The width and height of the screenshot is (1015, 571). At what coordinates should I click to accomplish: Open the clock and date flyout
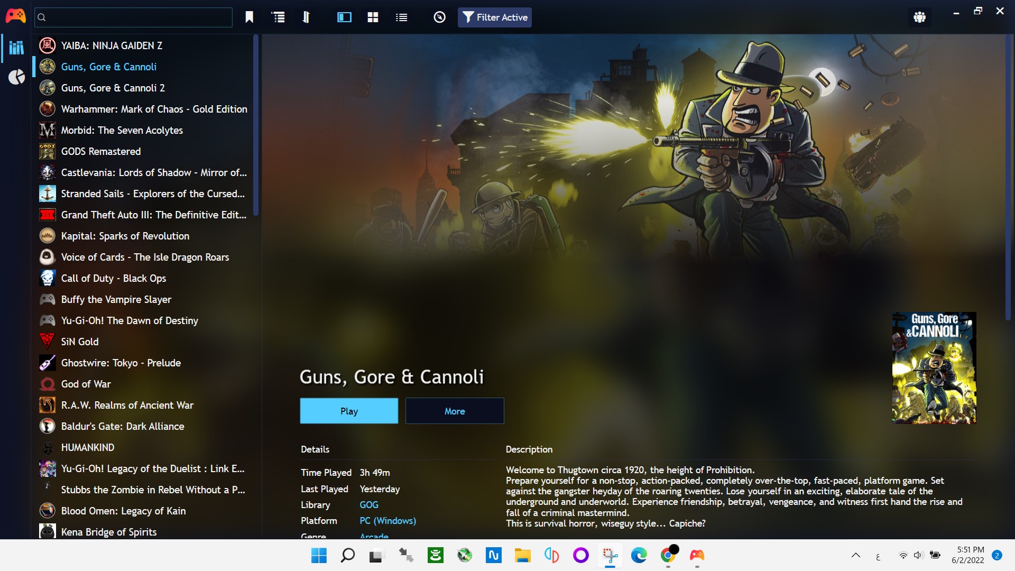(x=968, y=555)
